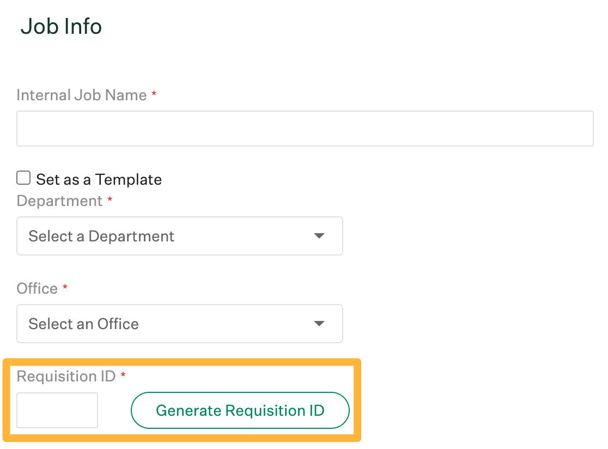Click the red asterisk next to Department
This screenshot has width=608, height=449.
110,200
